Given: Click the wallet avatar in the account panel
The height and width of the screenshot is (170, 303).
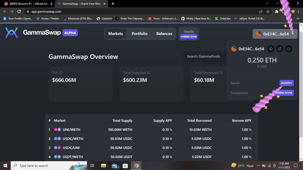Looking at the screenshot, I should pyautogui.click(x=234, y=49).
